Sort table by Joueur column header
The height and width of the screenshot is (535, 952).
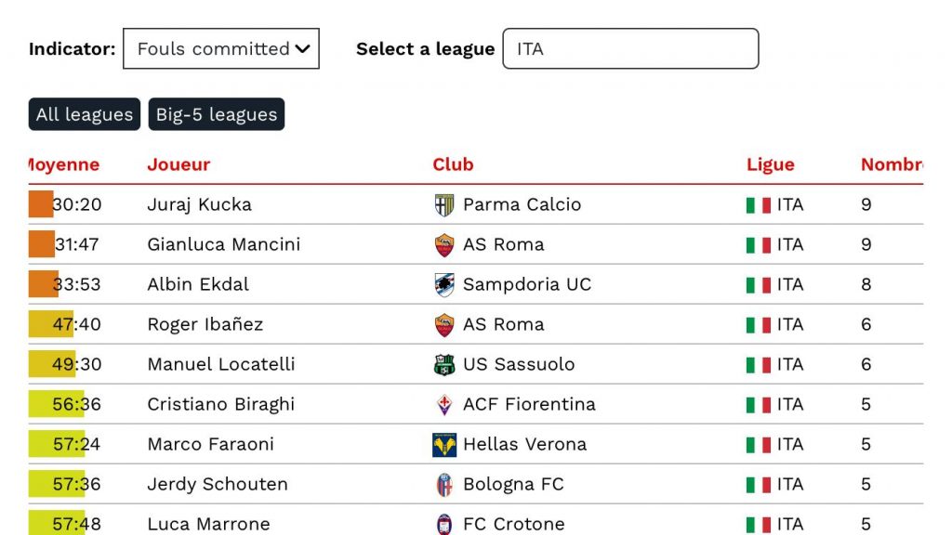point(178,164)
